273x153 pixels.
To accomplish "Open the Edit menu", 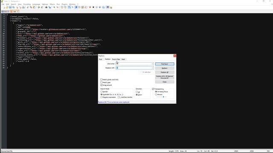I will pos(8,4).
